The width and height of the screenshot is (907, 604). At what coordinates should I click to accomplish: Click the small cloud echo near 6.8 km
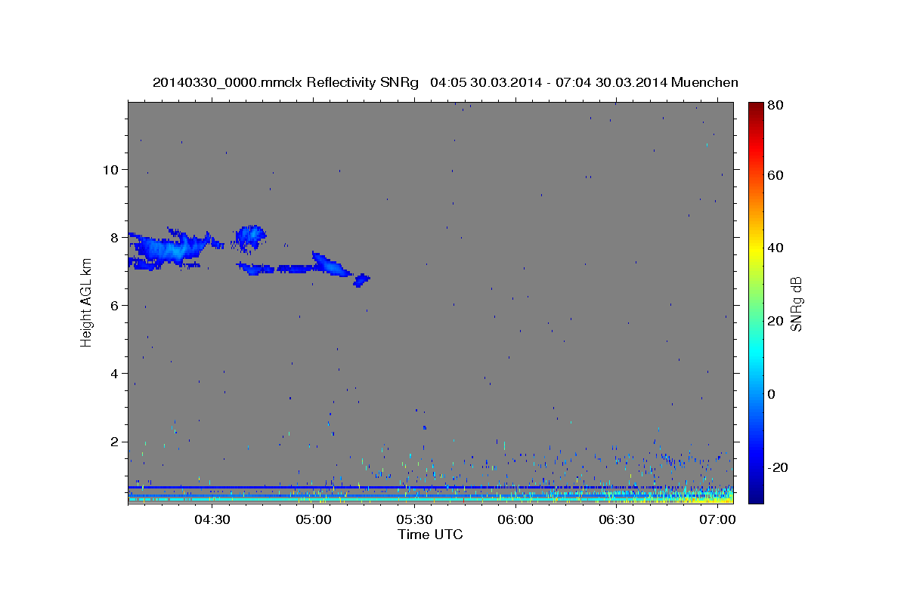pos(362,280)
